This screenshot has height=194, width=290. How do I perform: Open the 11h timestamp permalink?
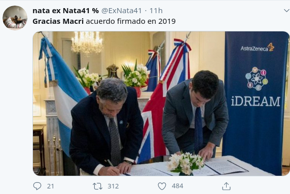pos(156,11)
